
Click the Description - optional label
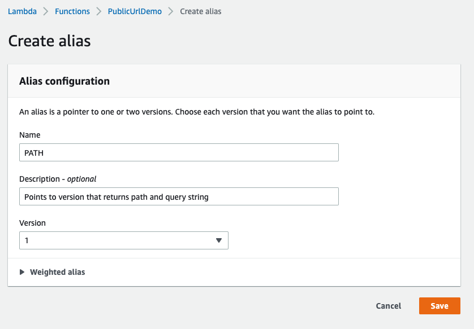tap(58, 179)
